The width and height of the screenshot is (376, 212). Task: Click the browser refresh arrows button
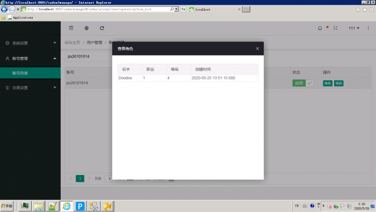[x=183, y=9]
